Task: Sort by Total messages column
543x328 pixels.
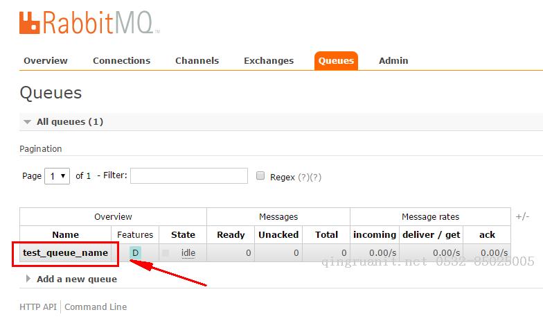Action: pyautogui.click(x=327, y=234)
